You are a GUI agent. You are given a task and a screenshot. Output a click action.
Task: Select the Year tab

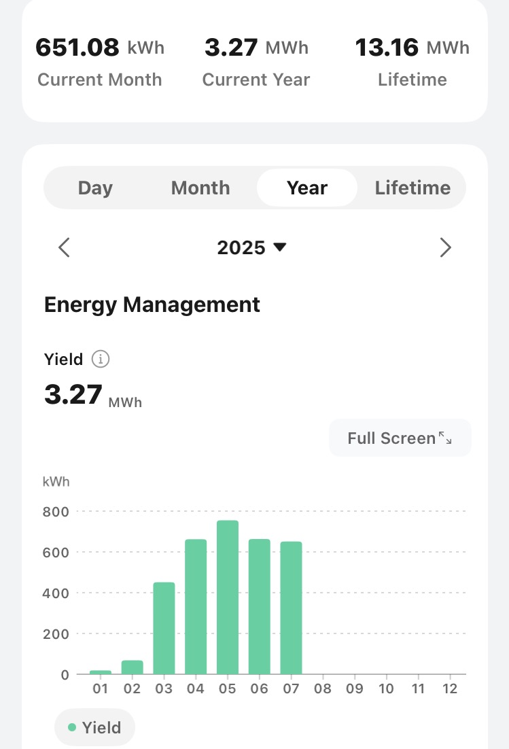click(x=307, y=188)
